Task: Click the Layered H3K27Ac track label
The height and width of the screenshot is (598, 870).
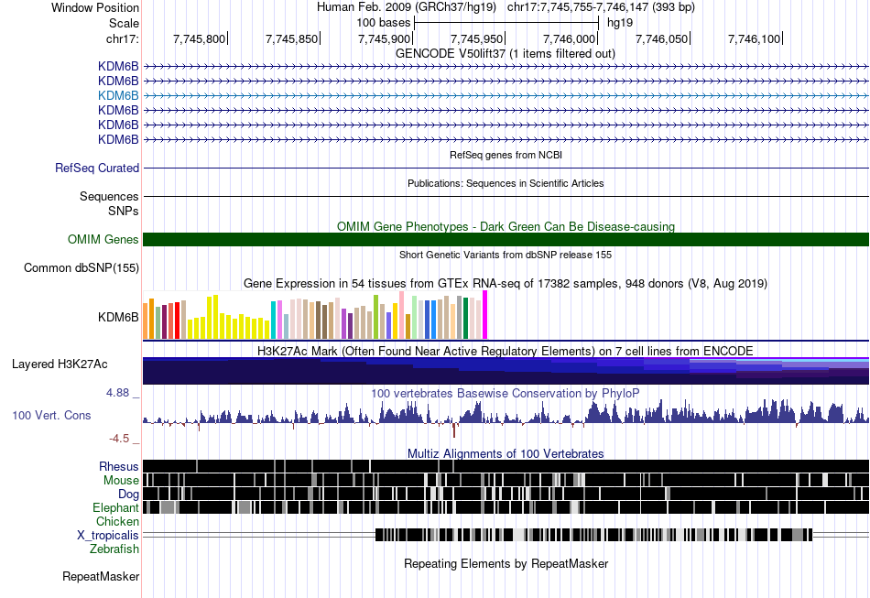Action: click(x=60, y=364)
